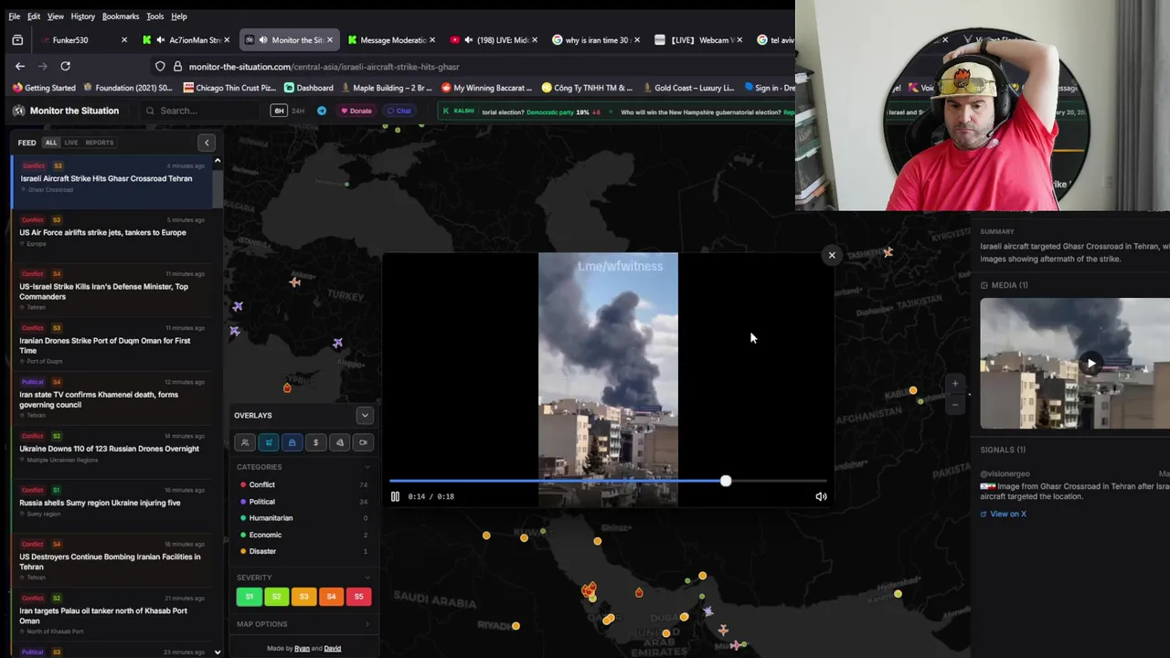
Task: Click the browser address bar URL
Action: coord(324,67)
